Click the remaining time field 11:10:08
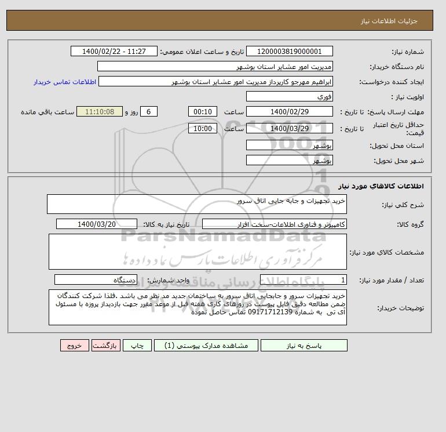446x432 pixels. click(x=100, y=112)
